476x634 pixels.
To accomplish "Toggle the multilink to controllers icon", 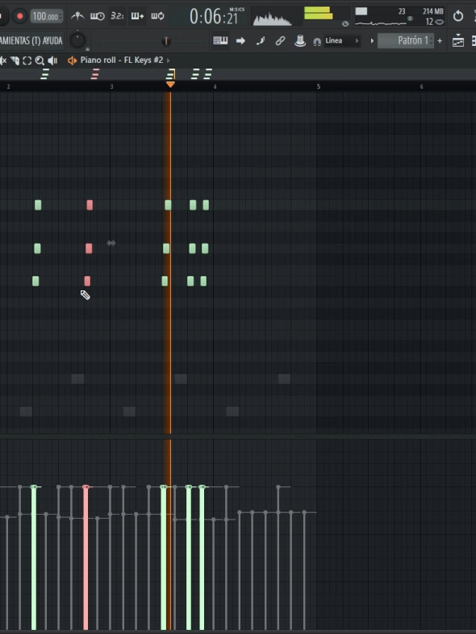I will pos(280,40).
